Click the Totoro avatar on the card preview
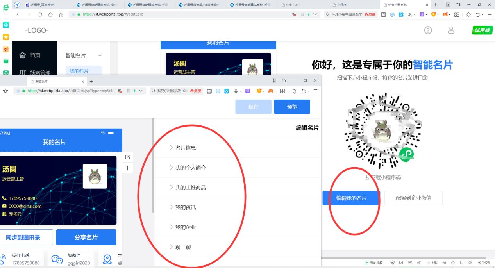495x268 pixels. pos(95,176)
